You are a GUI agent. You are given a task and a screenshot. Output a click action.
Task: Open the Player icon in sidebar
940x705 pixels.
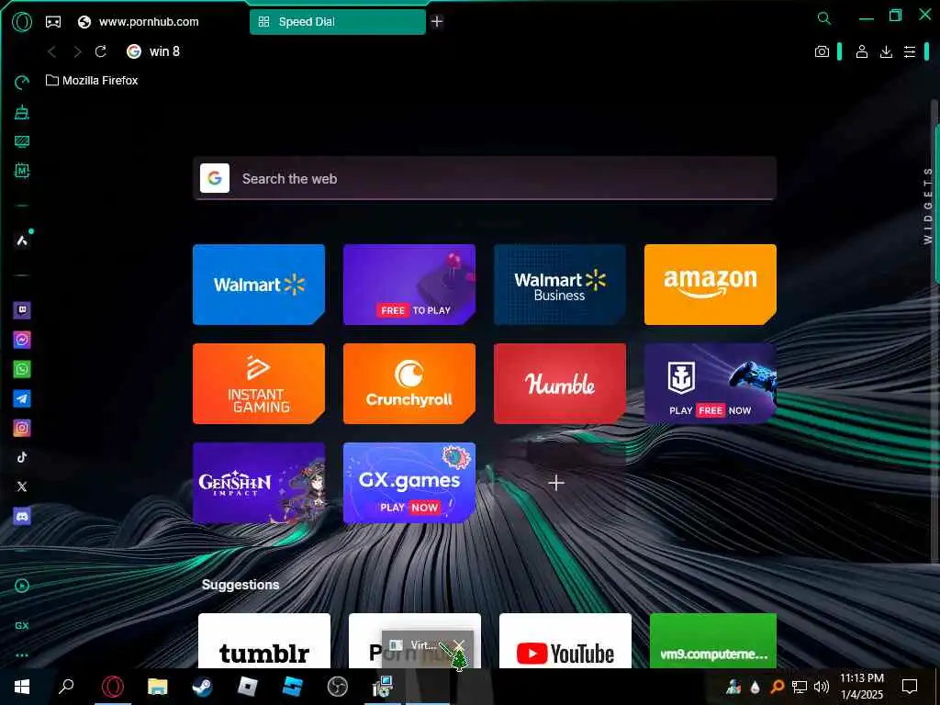coord(22,586)
